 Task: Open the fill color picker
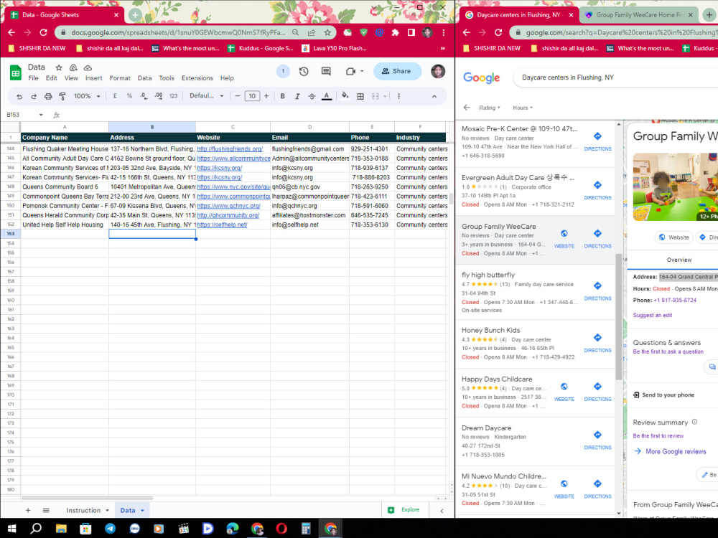click(x=345, y=96)
